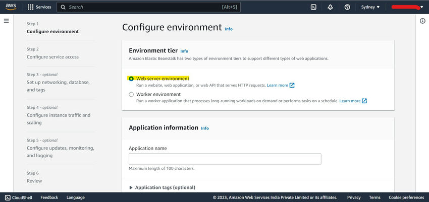429x202 pixels.
Task: Open the CloudShell terminal icon in header
Action: (313, 7)
